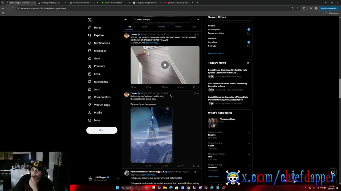
Task: Play the video in the Oct 13 post
Action: (x=165, y=65)
